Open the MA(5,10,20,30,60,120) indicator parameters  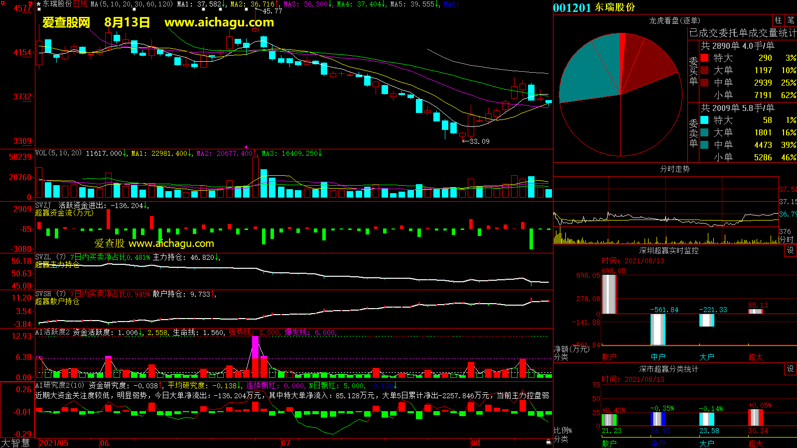pos(132,4)
